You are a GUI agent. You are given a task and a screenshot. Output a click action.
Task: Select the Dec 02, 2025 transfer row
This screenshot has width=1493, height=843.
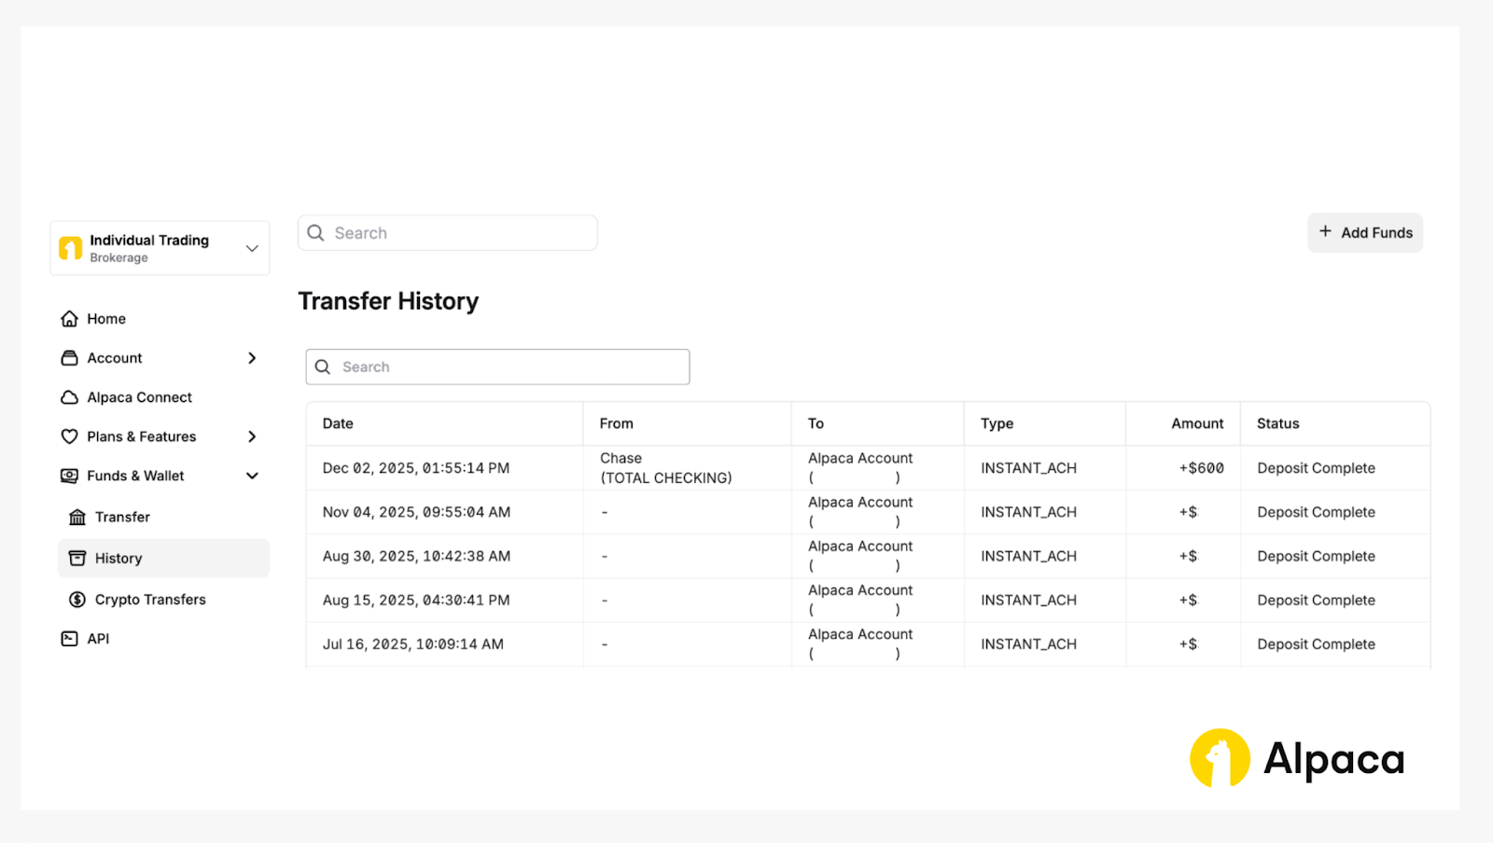pyautogui.click(x=416, y=468)
